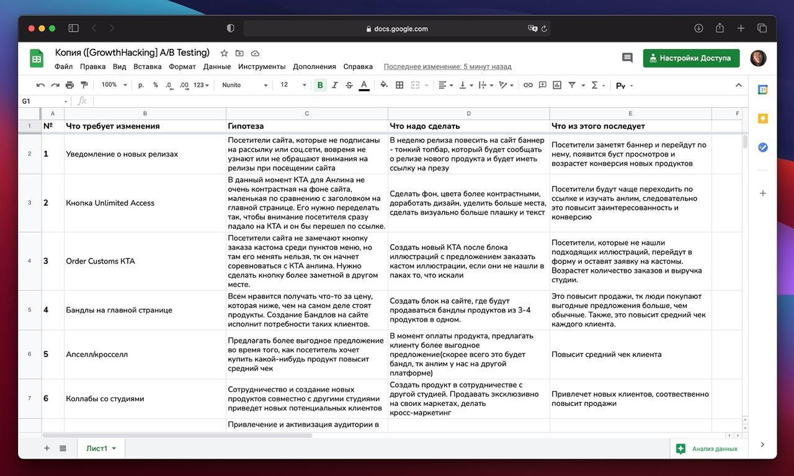Star the document
The image size is (794, 476).
(x=224, y=53)
